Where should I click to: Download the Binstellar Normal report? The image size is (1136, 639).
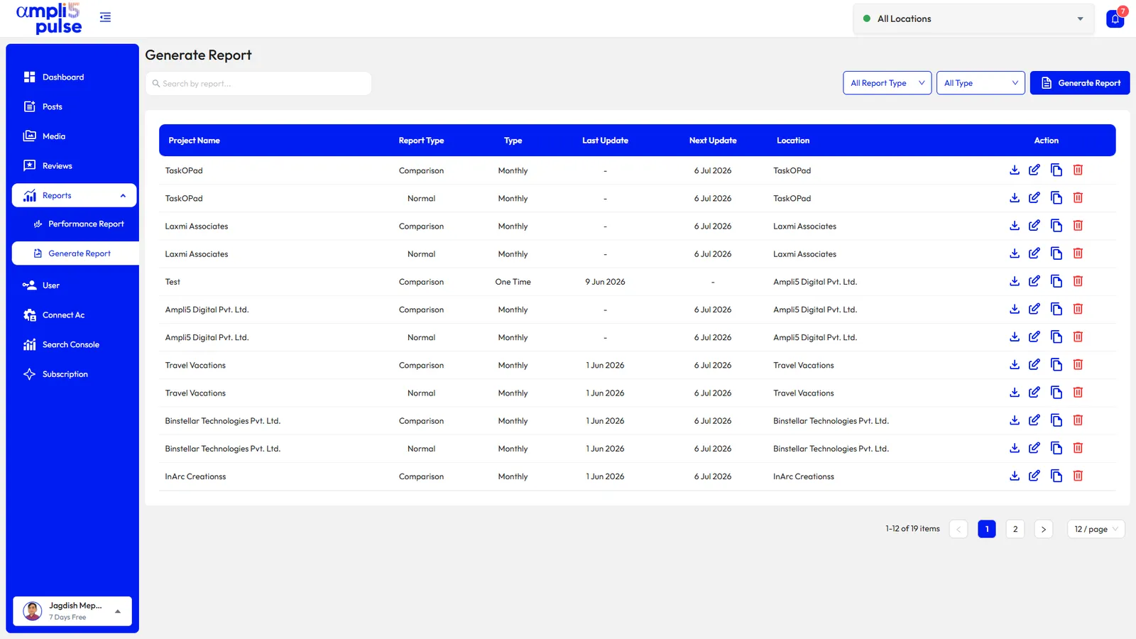coord(1015,449)
